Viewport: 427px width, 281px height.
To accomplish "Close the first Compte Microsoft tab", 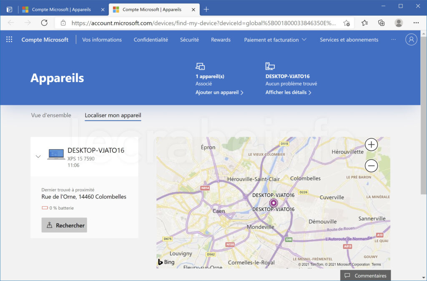I will [103, 10].
